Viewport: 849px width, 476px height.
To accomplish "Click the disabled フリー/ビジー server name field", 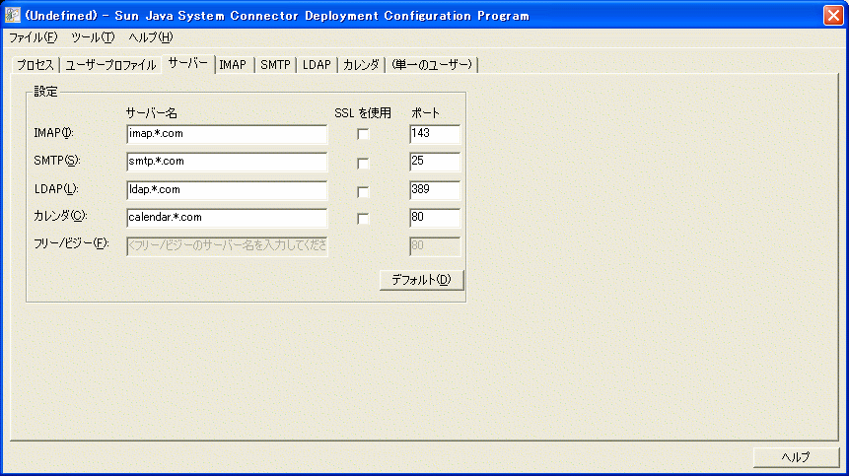I will (227, 246).
